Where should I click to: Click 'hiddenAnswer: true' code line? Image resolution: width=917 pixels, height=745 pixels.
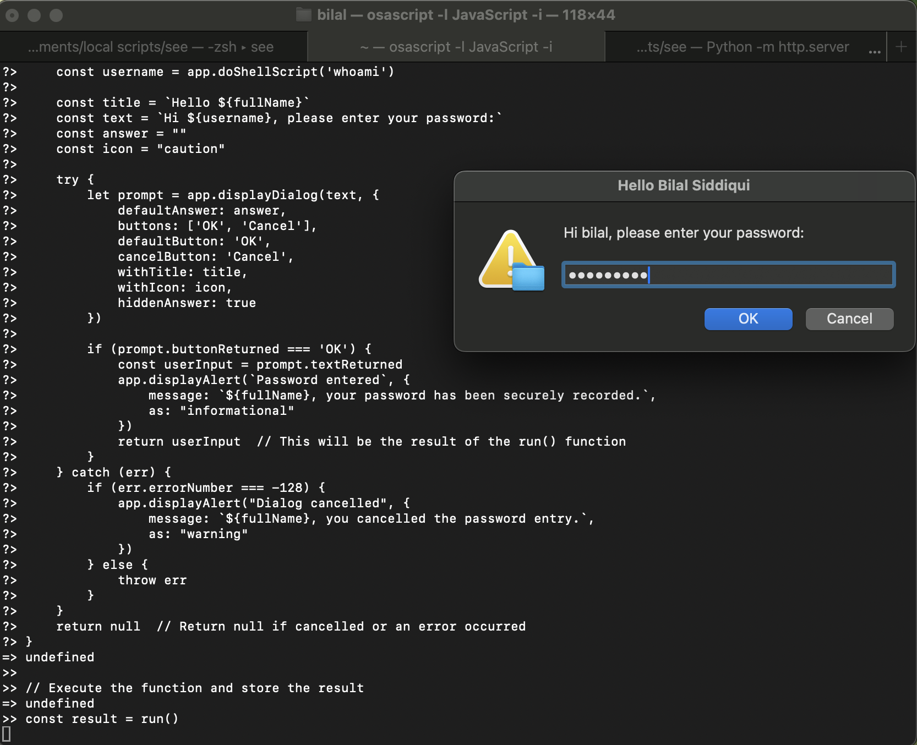(187, 303)
